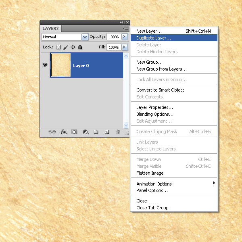Toggle lock image pixels brush icon
The image size is (242, 242).
click(x=66, y=47)
